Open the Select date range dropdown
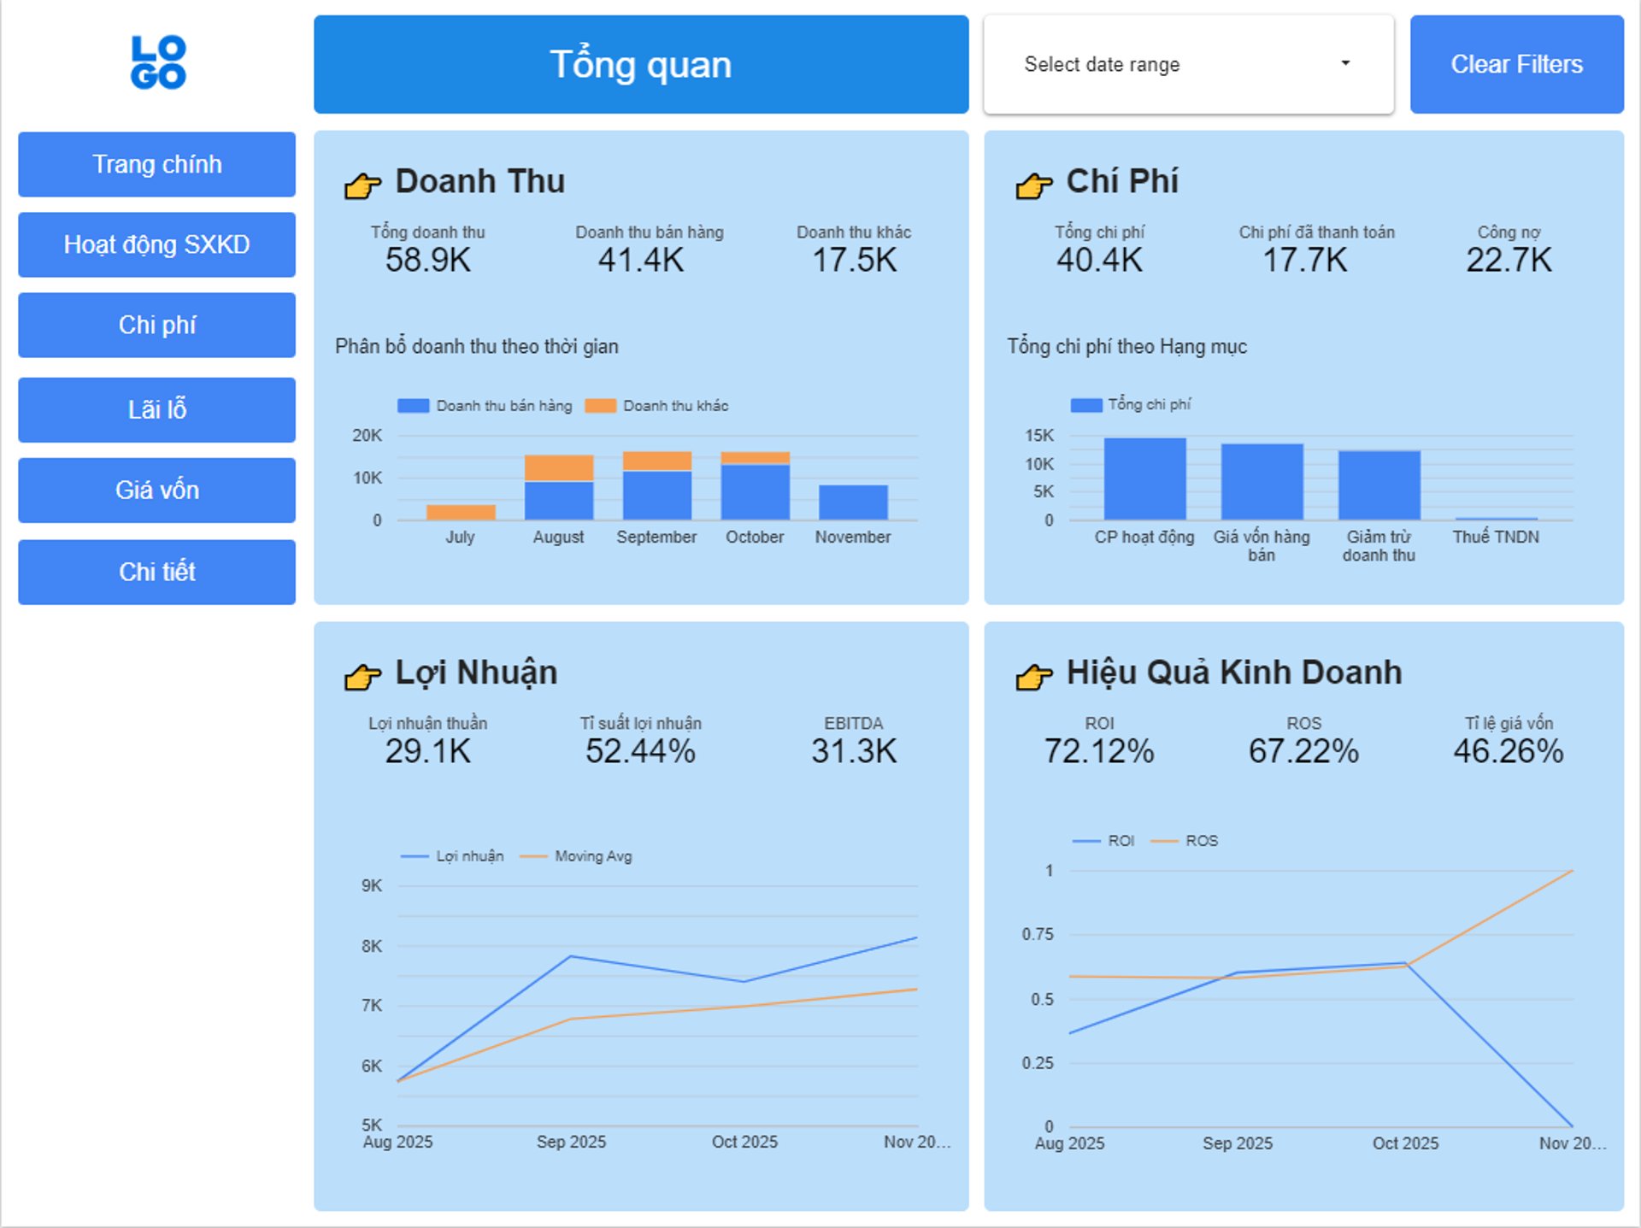This screenshot has height=1228, width=1641. click(x=1187, y=64)
